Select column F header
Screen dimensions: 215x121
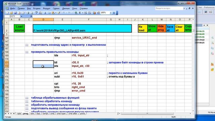(x=89, y=19)
